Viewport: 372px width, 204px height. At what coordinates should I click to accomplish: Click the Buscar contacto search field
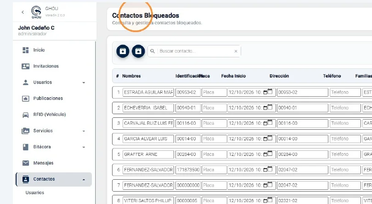[195, 51]
